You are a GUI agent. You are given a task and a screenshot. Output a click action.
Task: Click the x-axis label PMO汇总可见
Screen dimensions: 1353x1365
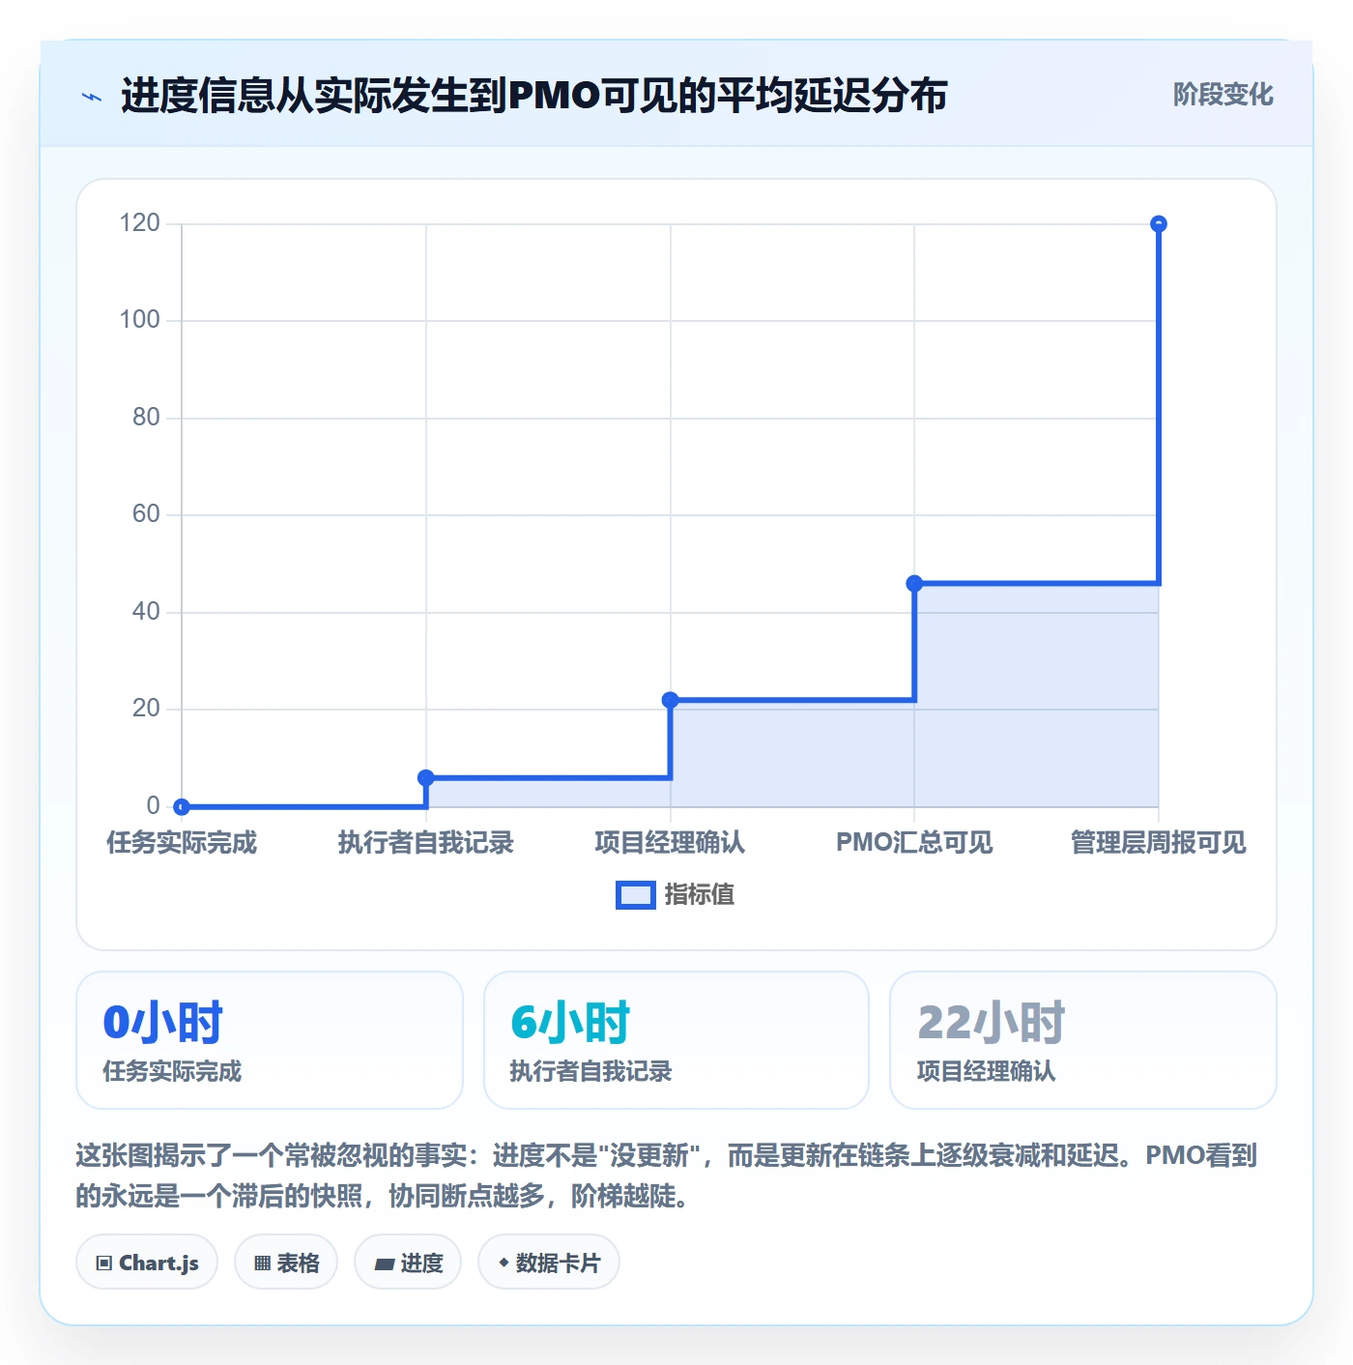tap(914, 843)
